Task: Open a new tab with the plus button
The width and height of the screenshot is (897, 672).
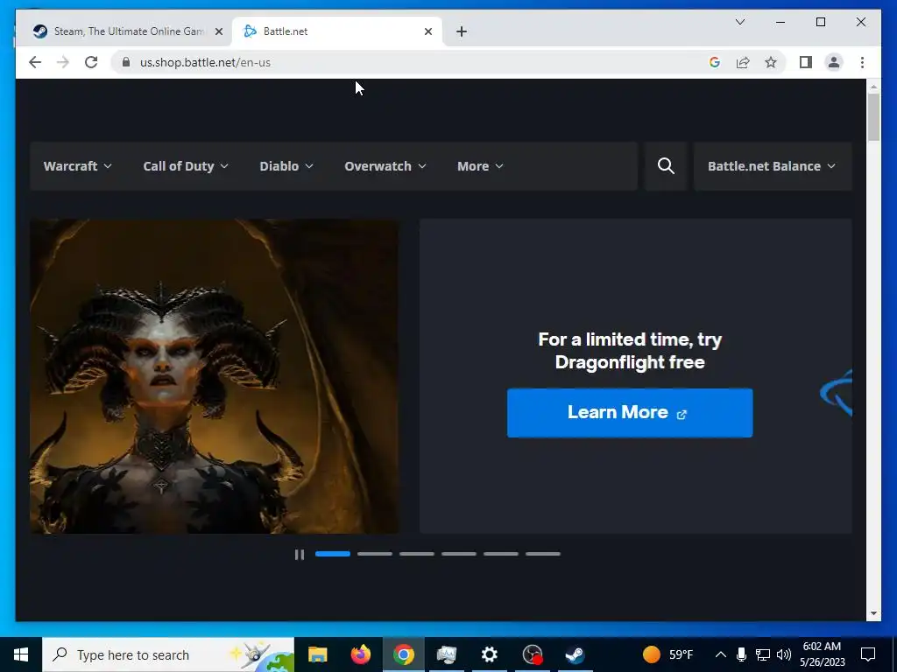Action: [x=462, y=31]
